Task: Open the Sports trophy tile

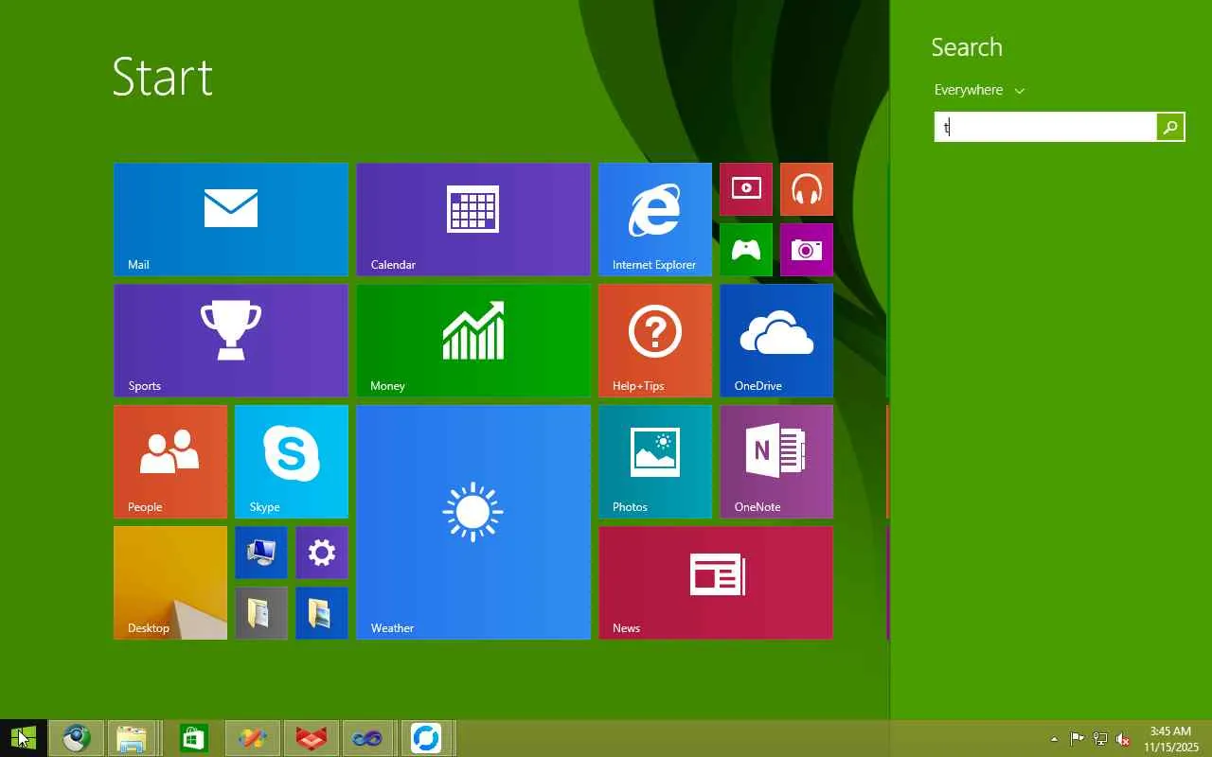Action: click(231, 341)
